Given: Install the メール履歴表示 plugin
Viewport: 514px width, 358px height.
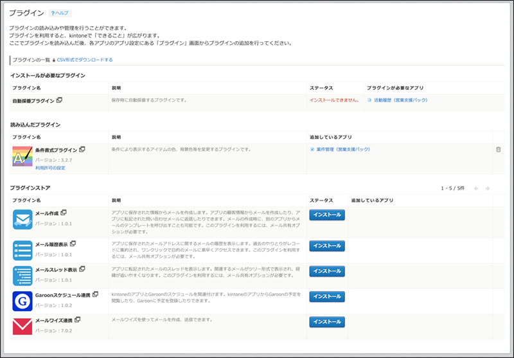Looking at the screenshot, I should pyautogui.click(x=327, y=246).
